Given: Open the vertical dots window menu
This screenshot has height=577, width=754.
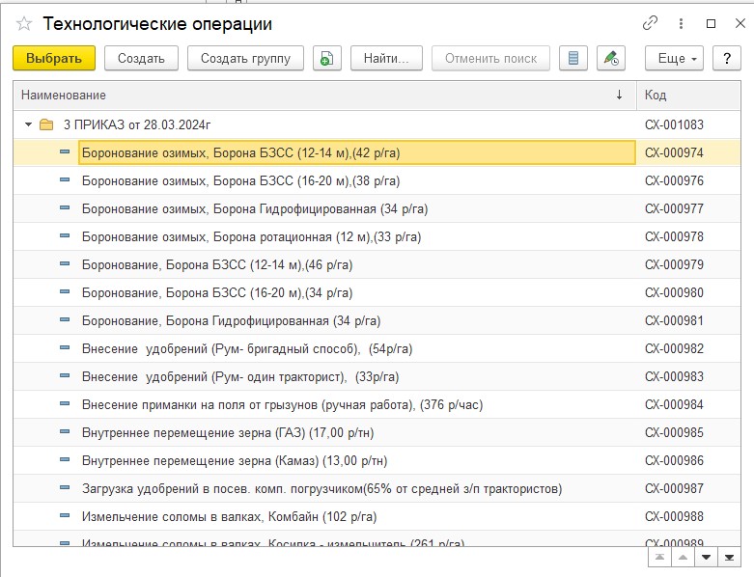Looking at the screenshot, I should [681, 23].
